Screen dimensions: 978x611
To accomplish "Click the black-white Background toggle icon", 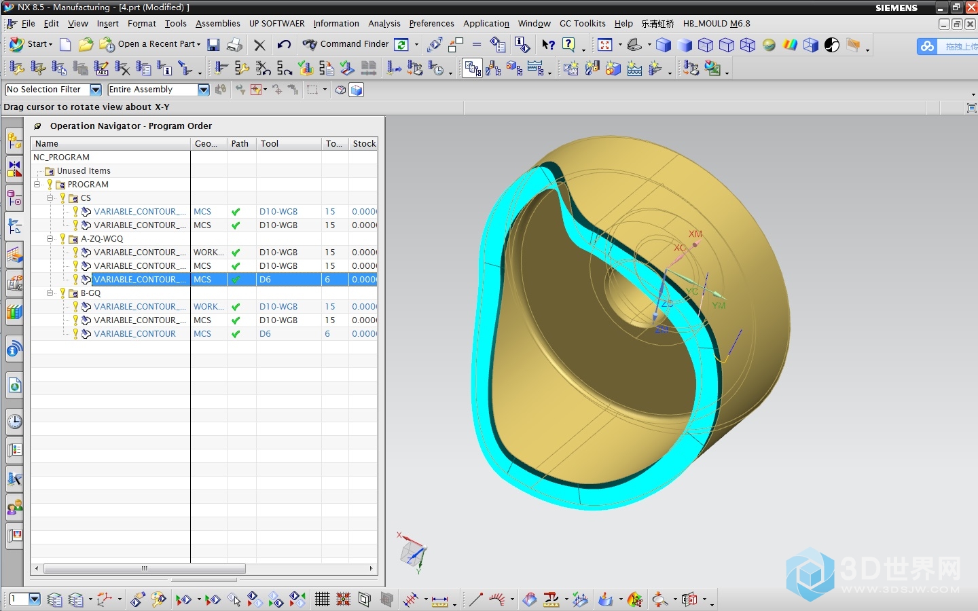I will point(832,45).
